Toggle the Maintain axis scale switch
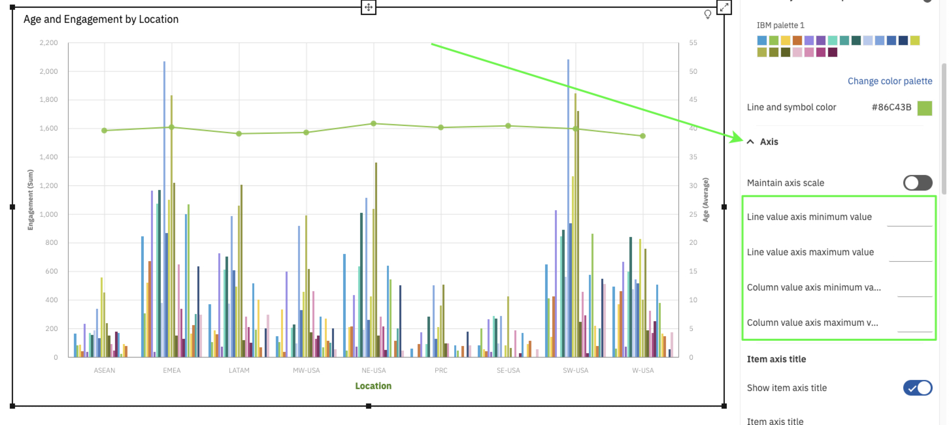949x425 pixels. click(x=917, y=183)
